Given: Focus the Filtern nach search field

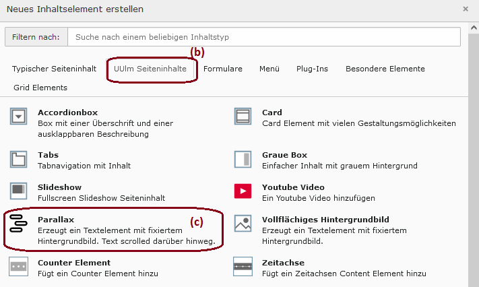Looking at the screenshot, I should point(264,37).
